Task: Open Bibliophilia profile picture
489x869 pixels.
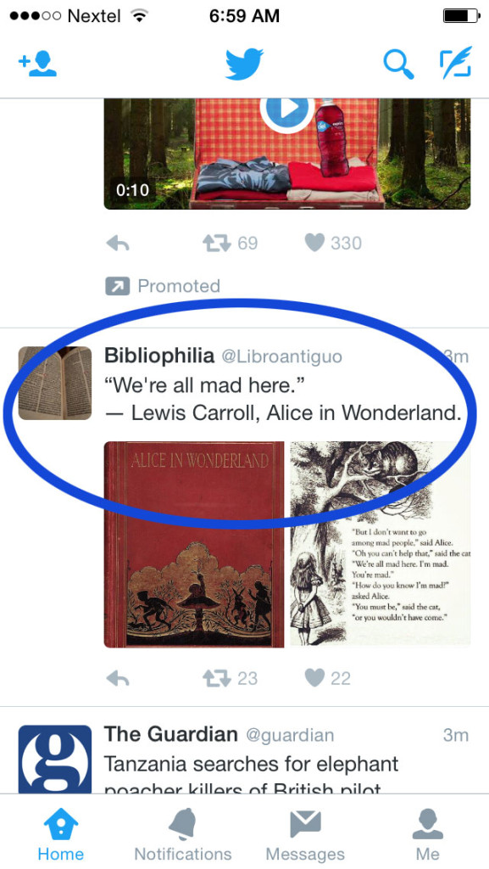Action: [x=55, y=383]
